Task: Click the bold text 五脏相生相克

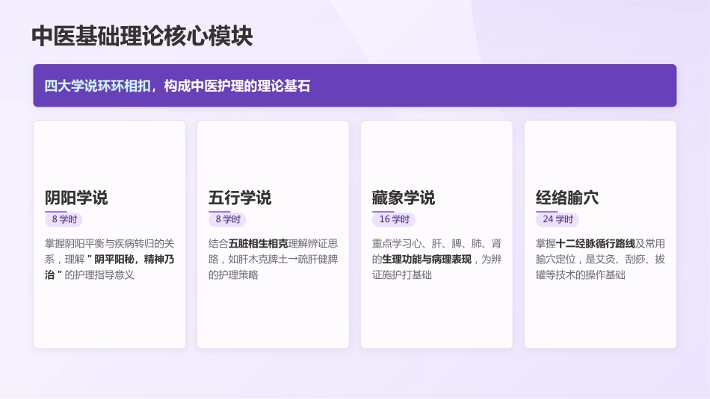Action: click(x=258, y=244)
